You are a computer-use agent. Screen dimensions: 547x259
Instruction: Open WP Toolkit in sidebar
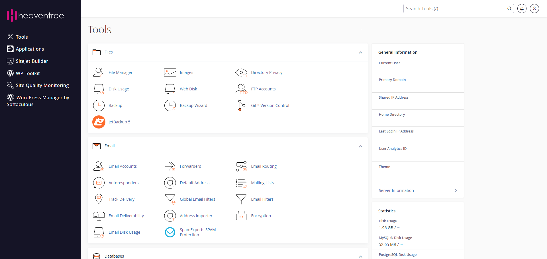coord(28,73)
